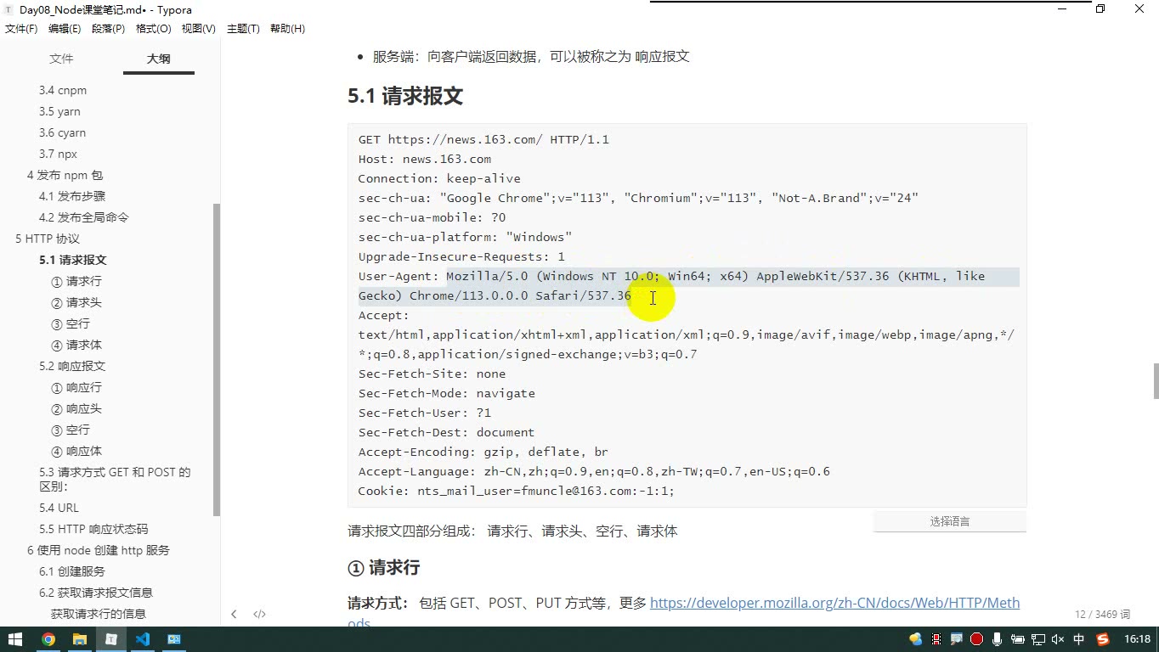The height and width of the screenshot is (652, 1159).
Task: Click the word count 12 / 3469 词
Action: 1103,614
